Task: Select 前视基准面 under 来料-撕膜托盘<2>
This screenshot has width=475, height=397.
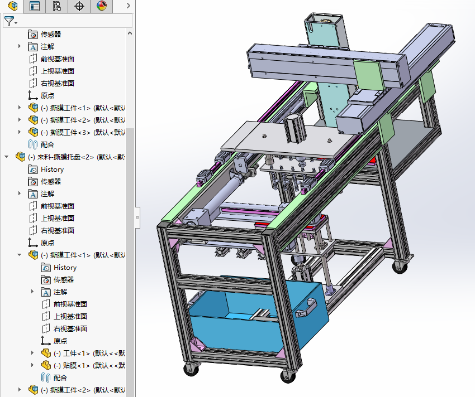Action: coord(51,206)
